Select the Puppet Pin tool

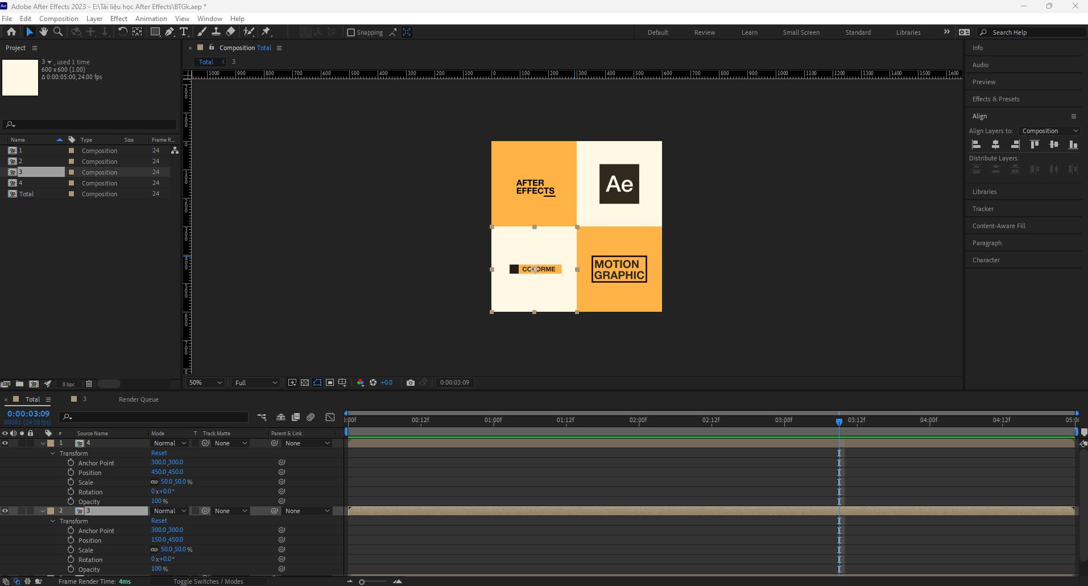pyautogui.click(x=266, y=32)
